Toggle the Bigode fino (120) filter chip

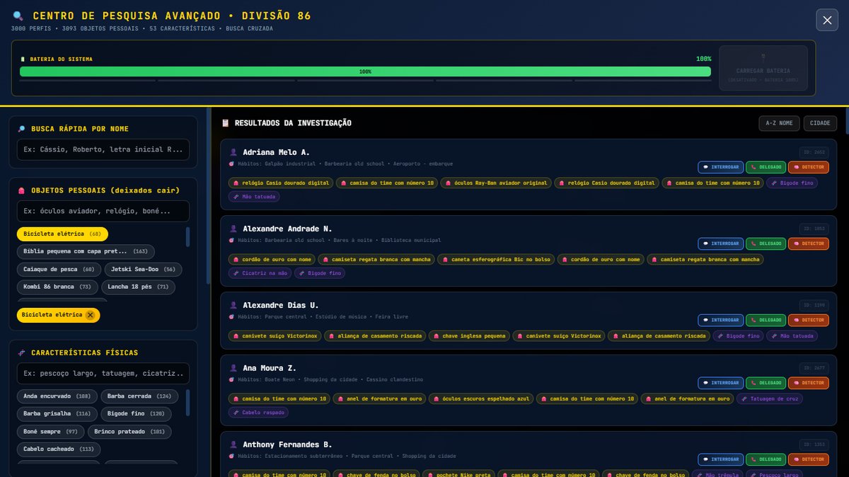[x=136, y=413]
